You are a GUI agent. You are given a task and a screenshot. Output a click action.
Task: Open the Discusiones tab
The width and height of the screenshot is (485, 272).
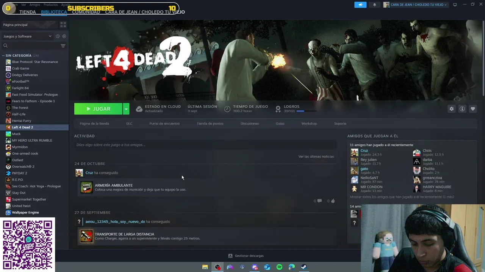pyautogui.click(x=250, y=124)
